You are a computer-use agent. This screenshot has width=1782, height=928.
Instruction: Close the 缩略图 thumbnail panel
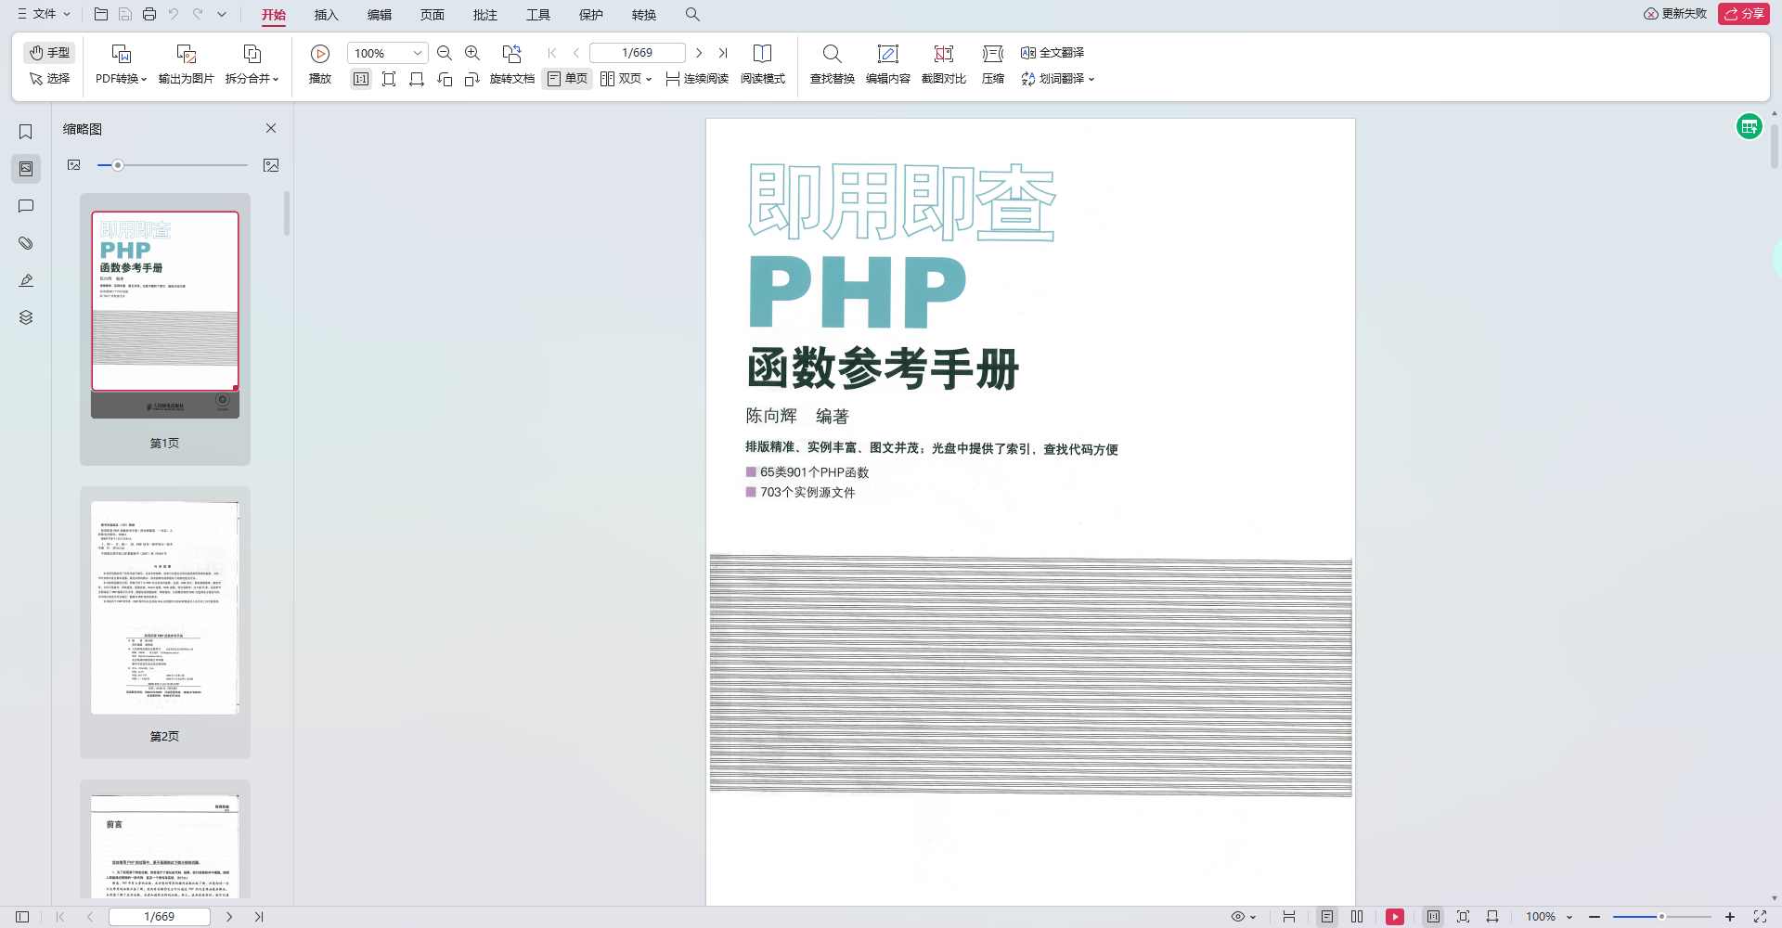(x=271, y=128)
